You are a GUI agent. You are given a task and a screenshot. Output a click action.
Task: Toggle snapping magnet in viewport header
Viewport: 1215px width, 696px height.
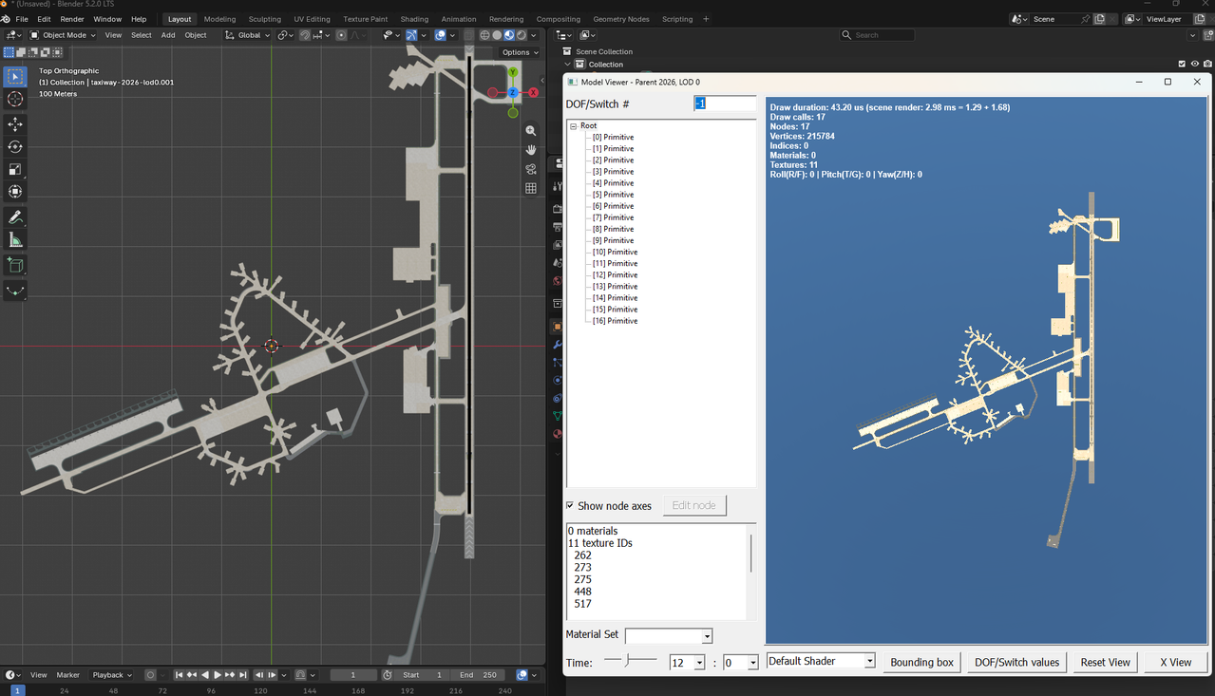coord(305,35)
